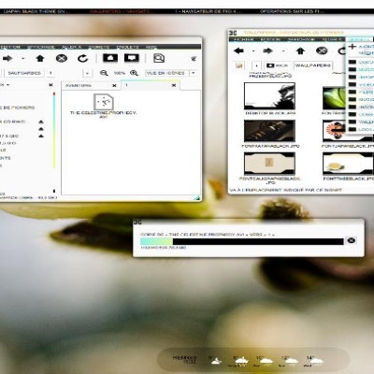Stop loading in the left file browser
Viewport: 374px width, 374px height.
coord(62,58)
